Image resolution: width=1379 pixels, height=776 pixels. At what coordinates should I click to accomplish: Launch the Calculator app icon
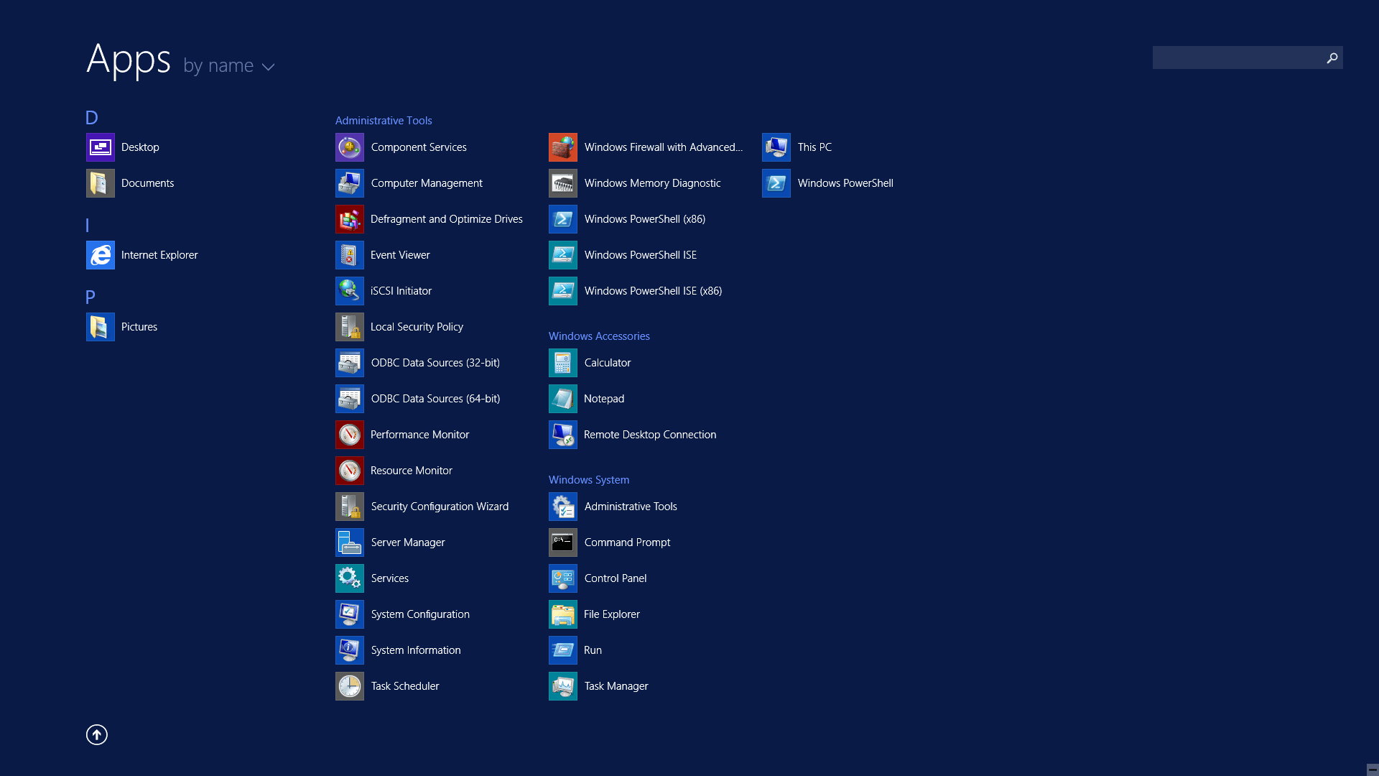coord(562,363)
